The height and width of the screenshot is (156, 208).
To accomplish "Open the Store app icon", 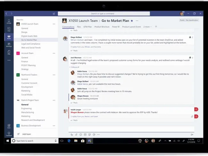I will (x=9, y=126).
